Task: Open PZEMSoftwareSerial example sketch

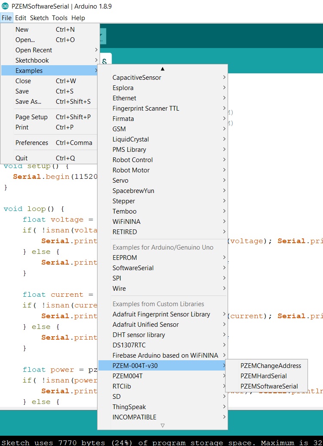Action: (x=266, y=386)
